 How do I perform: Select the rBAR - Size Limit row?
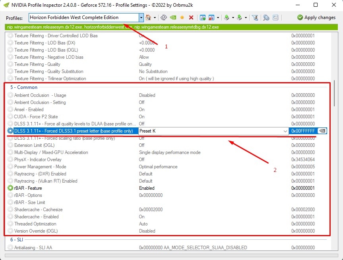167,202
